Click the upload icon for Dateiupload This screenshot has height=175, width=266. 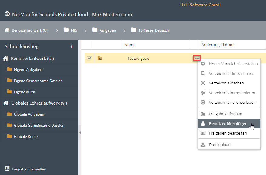(x=203, y=145)
